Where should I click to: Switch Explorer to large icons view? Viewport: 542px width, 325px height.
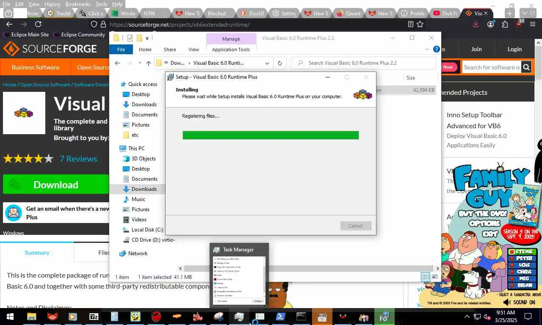(x=435, y=277)
